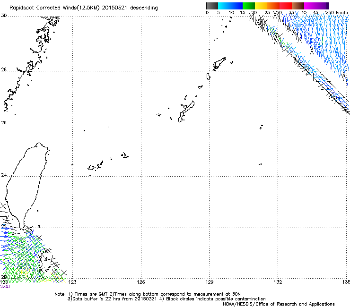Click the orange 25-30 knots color segment
Image resolution: width=350 pixels, height=307 pixels.
point(273,6)
